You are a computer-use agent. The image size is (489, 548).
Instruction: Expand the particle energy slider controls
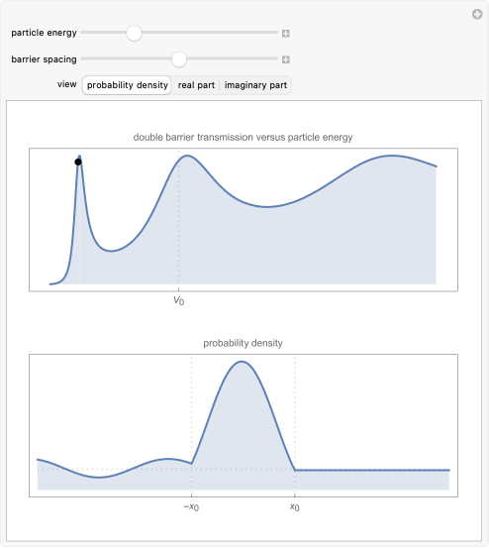285,34
